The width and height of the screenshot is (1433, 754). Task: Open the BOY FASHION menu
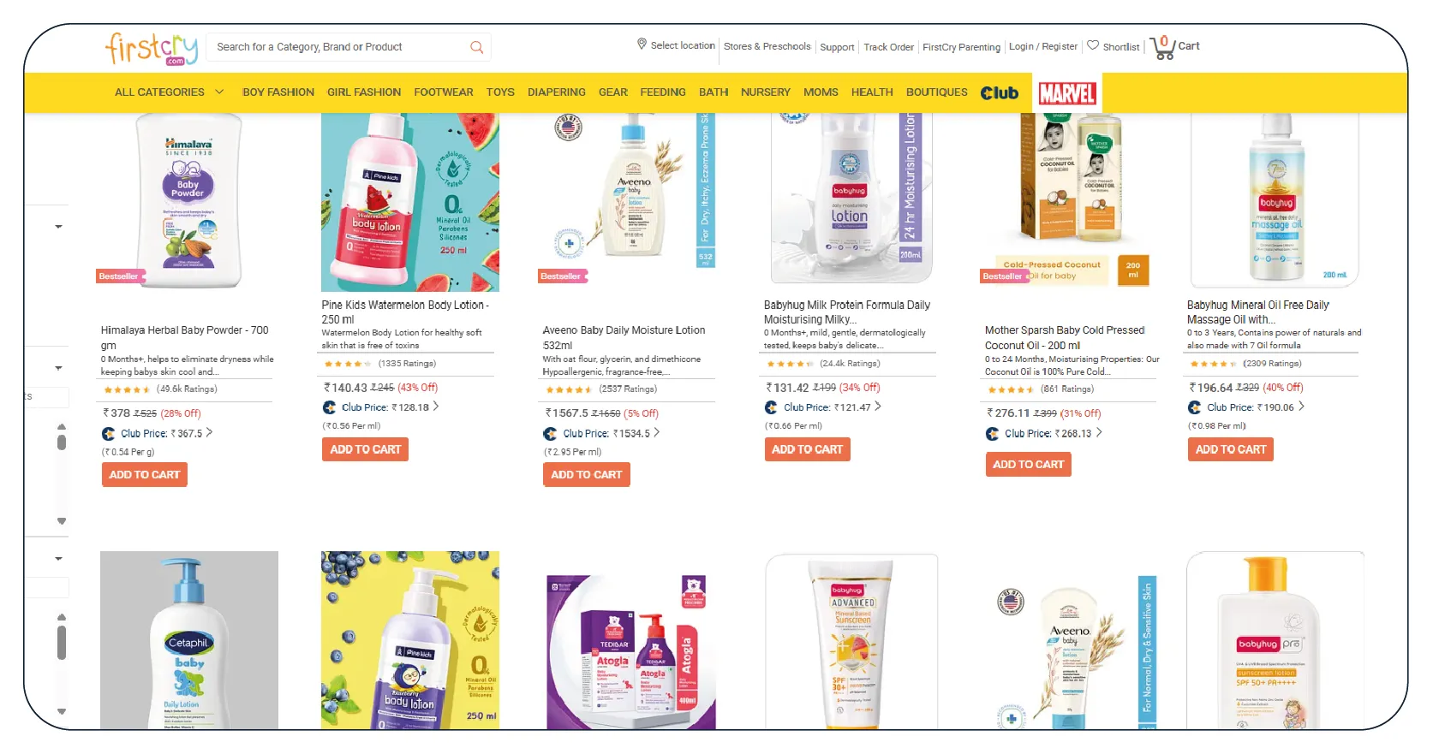tap(278, 92)
